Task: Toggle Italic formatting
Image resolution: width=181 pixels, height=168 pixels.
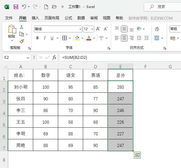Action: 45,38
